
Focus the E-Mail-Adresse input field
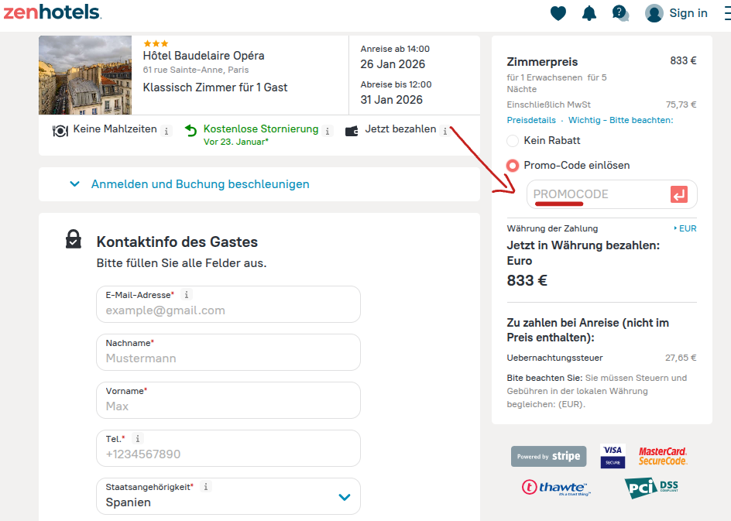tap(228, 304)
